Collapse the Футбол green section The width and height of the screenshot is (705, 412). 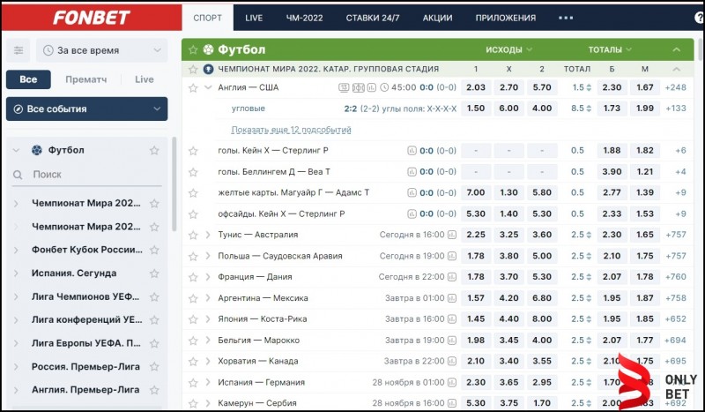pos(676,49)
